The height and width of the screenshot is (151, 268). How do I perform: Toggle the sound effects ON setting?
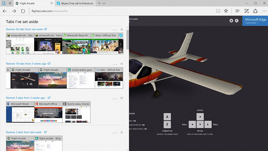click(137, 125)
